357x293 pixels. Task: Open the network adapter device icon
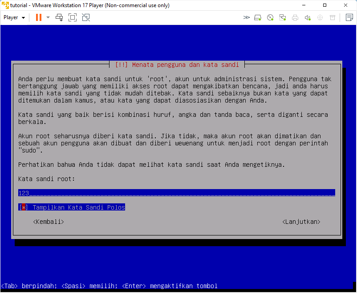[283, 17]
